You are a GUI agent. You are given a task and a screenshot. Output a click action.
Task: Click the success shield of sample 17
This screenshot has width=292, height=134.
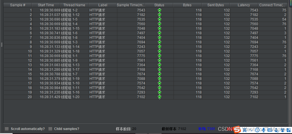pyautogui.click(x=159, y=83)
